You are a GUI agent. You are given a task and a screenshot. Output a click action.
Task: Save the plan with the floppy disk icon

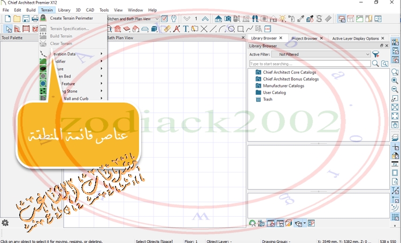point(26,19)
